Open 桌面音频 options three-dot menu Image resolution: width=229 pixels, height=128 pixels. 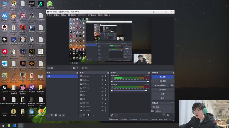pyautogui.click(x=112, y=87)
